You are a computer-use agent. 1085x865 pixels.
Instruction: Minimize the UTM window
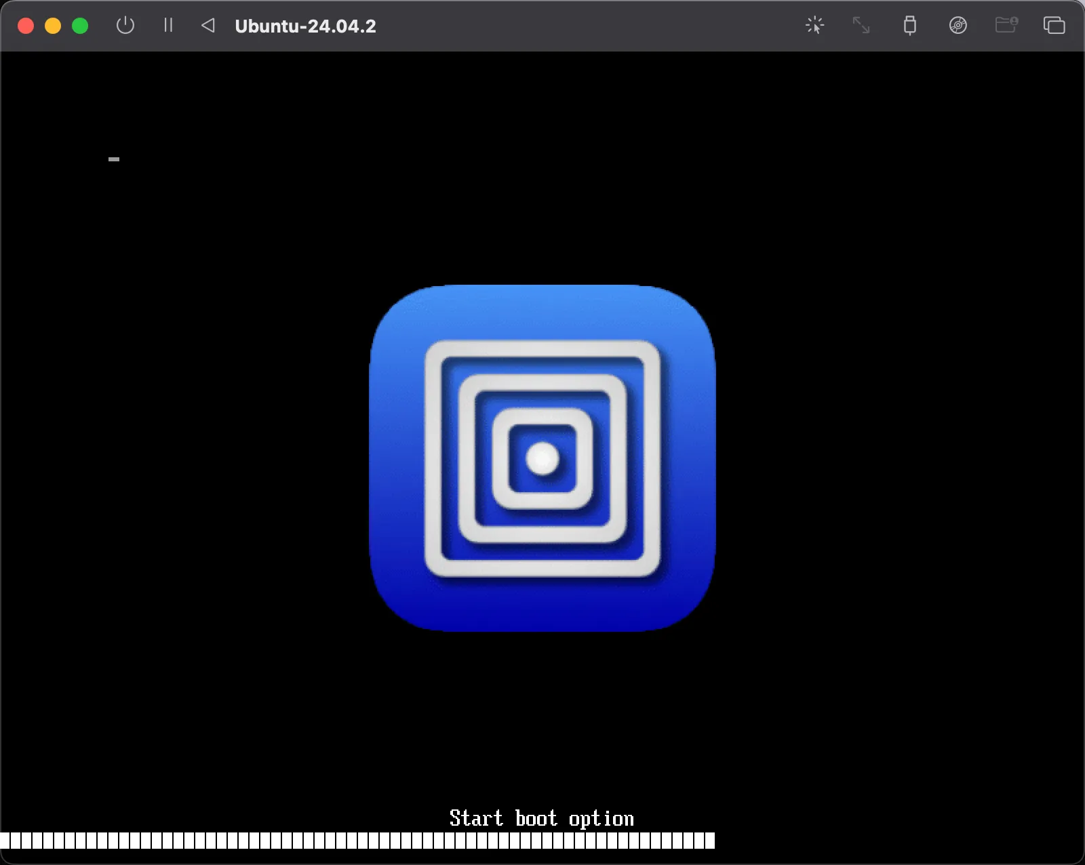click(52, 25)
